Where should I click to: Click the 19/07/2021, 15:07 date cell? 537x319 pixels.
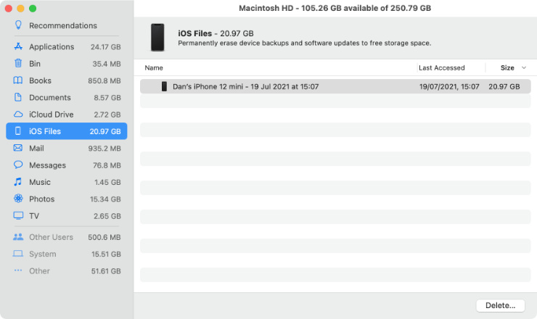pos(449,86)
